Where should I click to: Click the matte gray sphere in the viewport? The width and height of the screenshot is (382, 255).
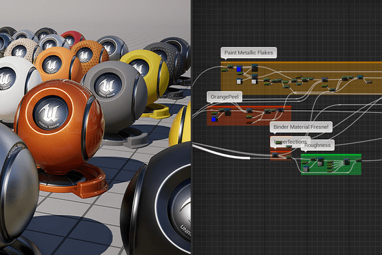pos(115,96)
